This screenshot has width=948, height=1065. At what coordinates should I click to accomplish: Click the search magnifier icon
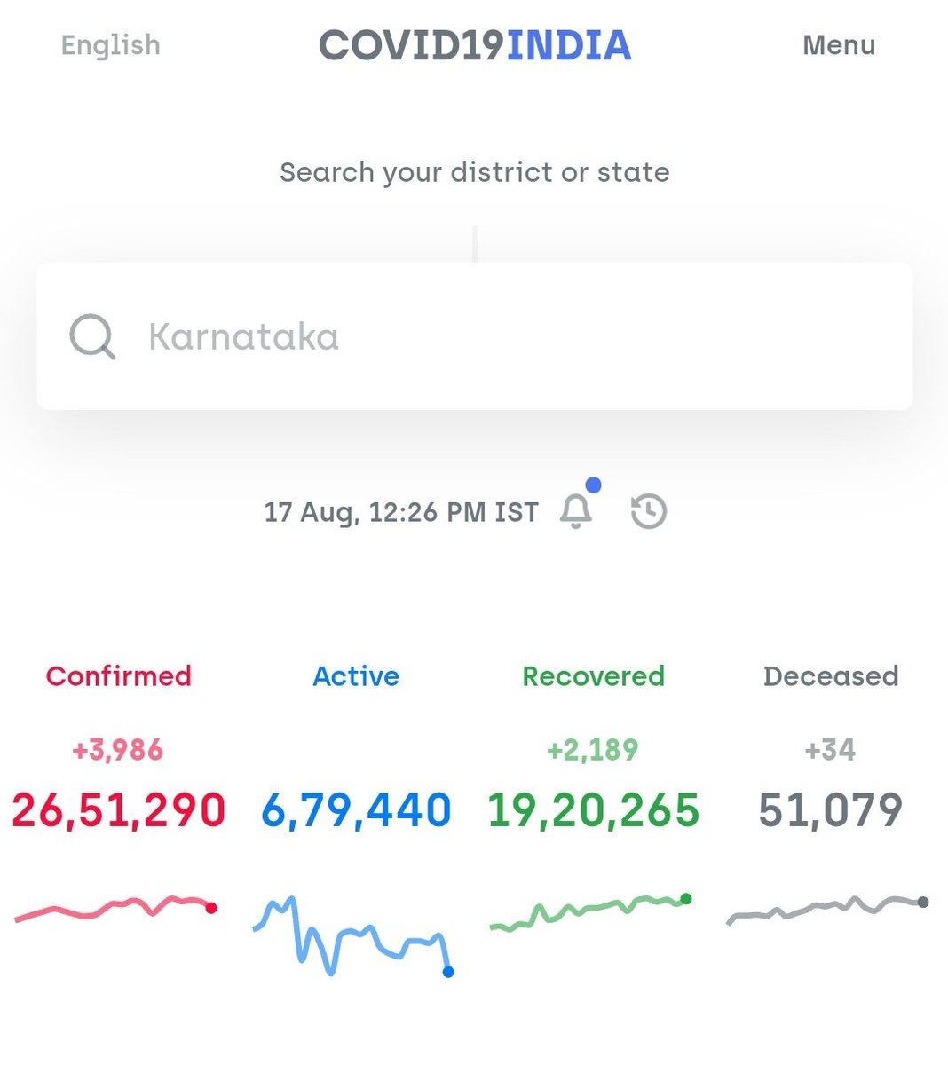92,337
